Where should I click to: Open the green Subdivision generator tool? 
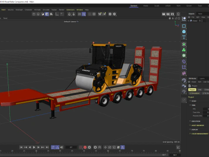click(184, 44)
